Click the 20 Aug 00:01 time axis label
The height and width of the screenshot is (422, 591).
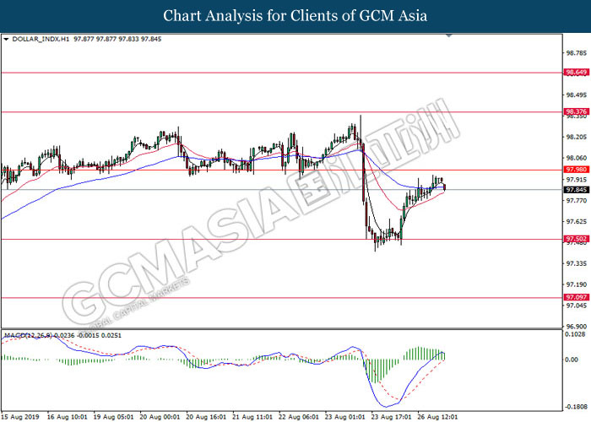[160, 415]
